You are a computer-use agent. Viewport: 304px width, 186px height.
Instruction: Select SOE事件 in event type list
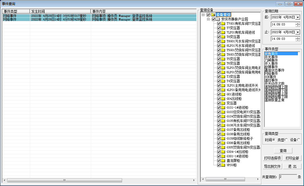[x=270, y=77]
